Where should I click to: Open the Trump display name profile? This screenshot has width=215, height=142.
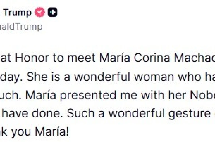point(17,13)
